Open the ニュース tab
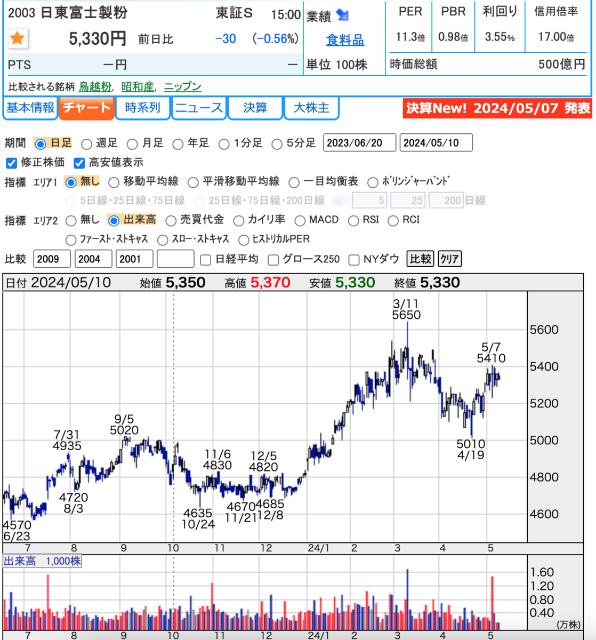 click(x=199, y=108)
